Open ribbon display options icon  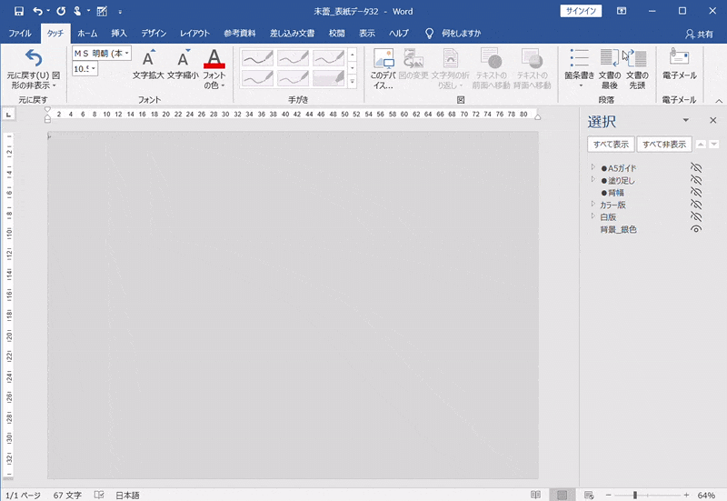[x=622, y=11]
